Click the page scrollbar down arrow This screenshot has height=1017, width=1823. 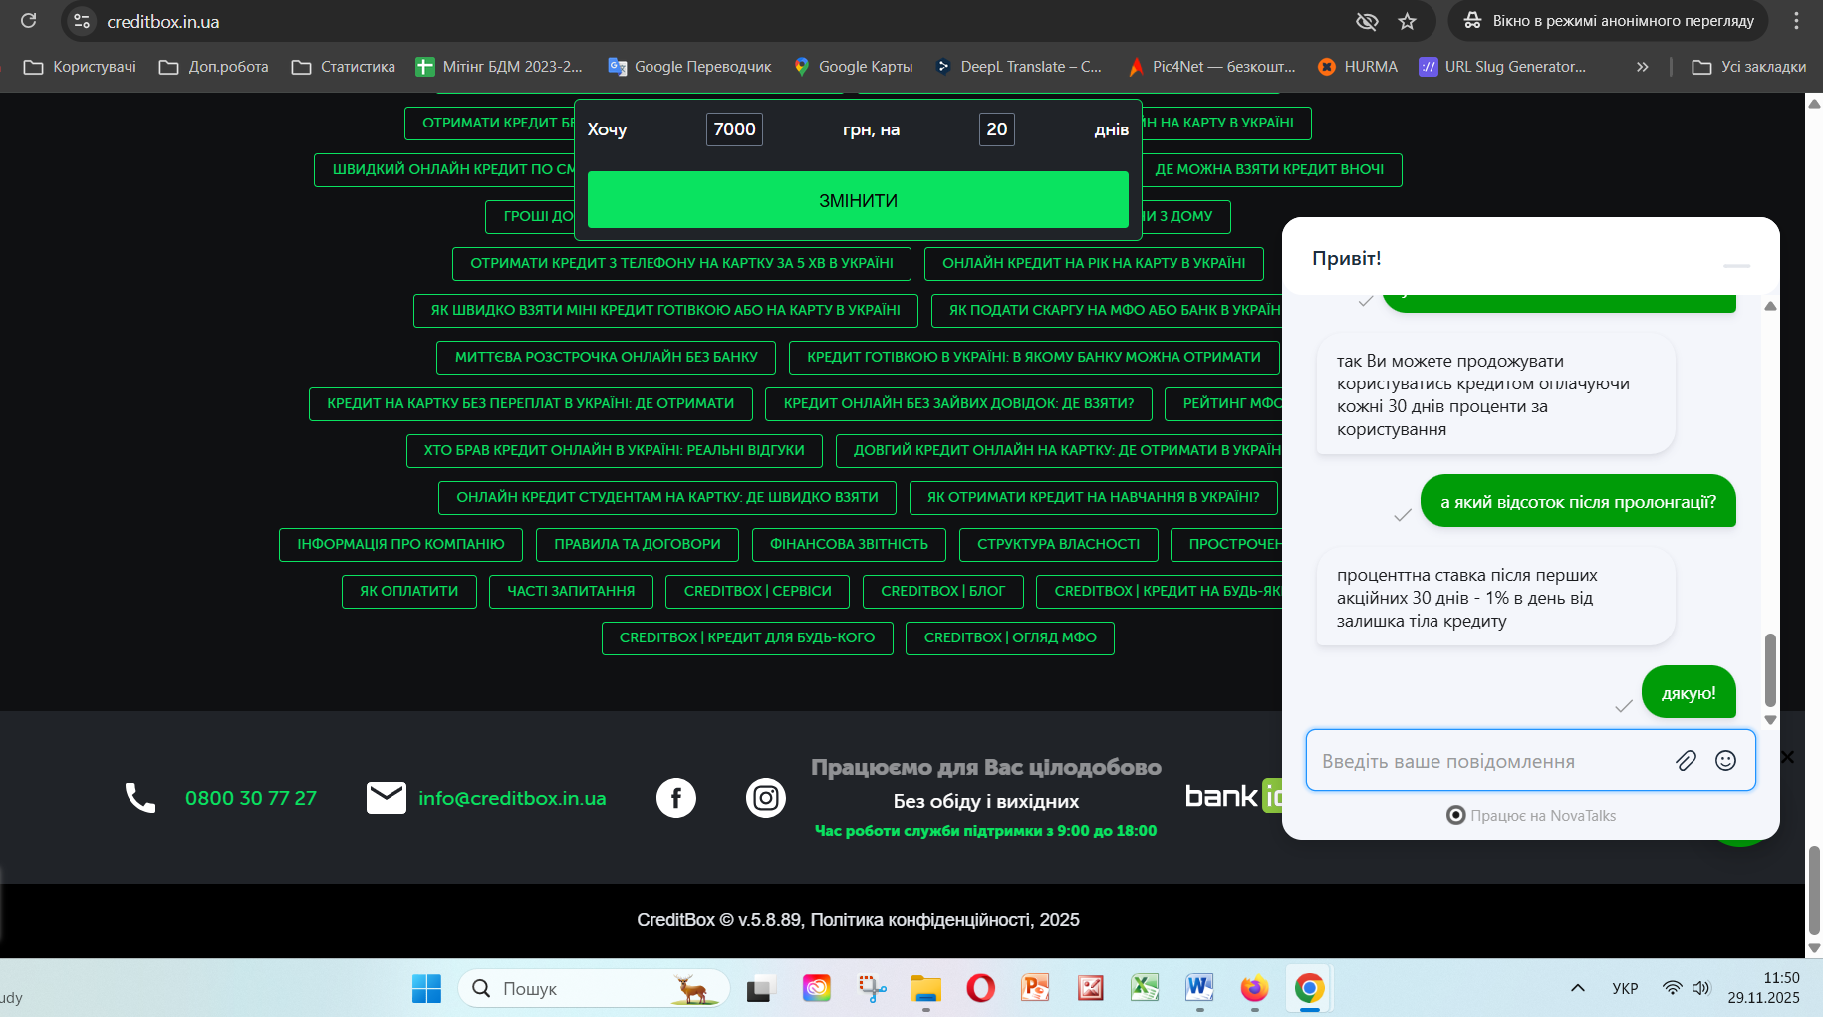tap(1814, 948)
